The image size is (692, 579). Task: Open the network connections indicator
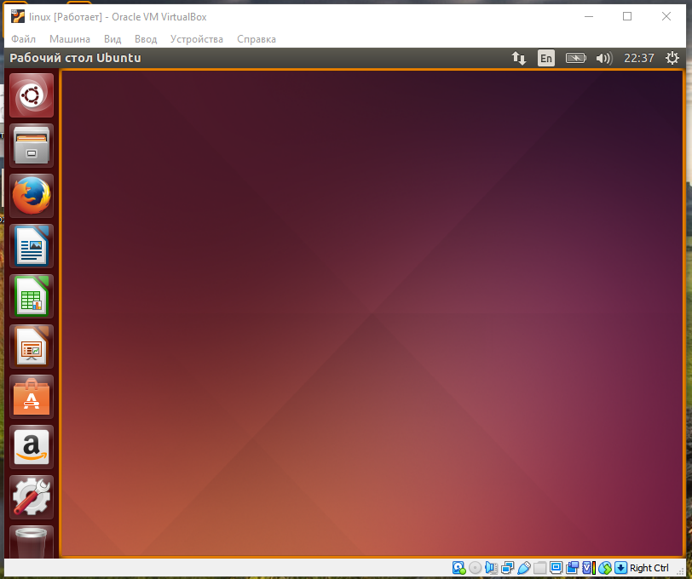click(518, 58)
